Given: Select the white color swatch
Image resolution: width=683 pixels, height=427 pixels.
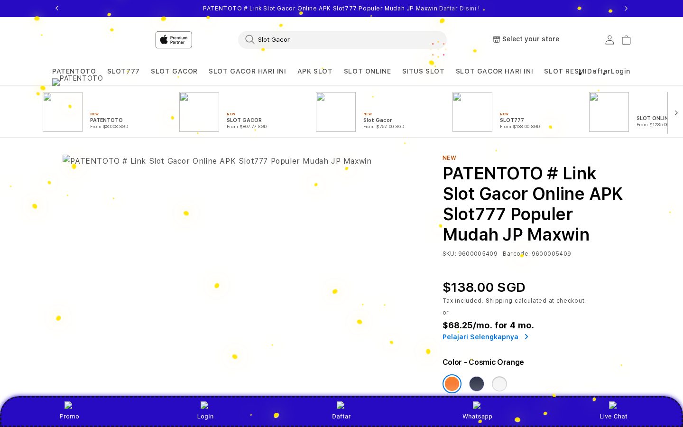Looking at the screenshot, I should pyautogui.click(x=499, y=384).
